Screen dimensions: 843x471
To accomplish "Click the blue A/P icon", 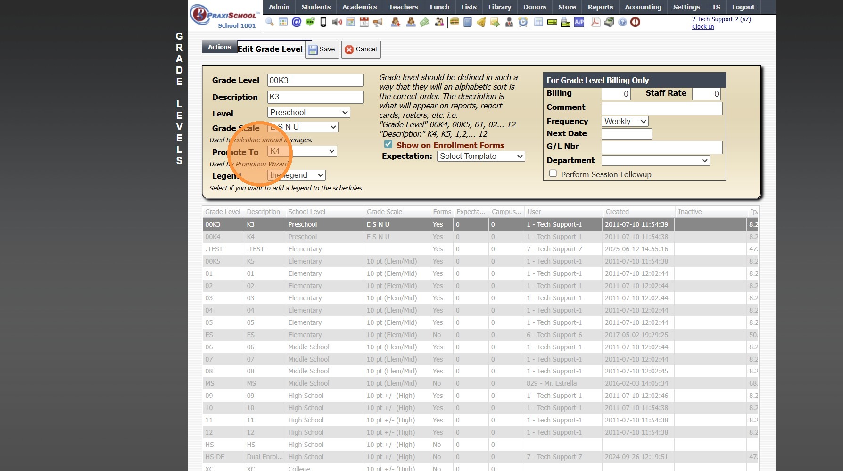I will [579, 22].
